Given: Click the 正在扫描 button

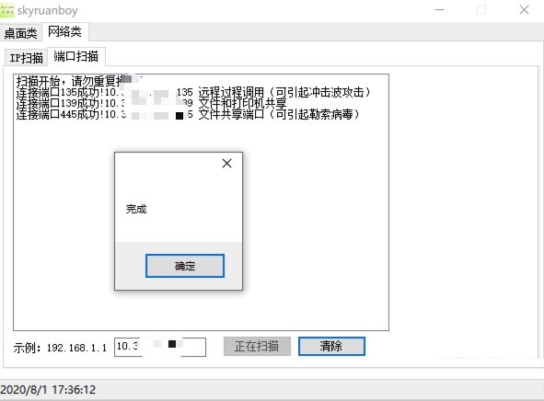Looking at the screenshot, I should (257, 346).
